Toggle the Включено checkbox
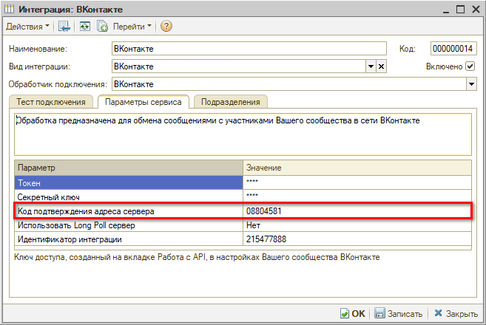Screen dimensions: 486x325 coord(470,66)
